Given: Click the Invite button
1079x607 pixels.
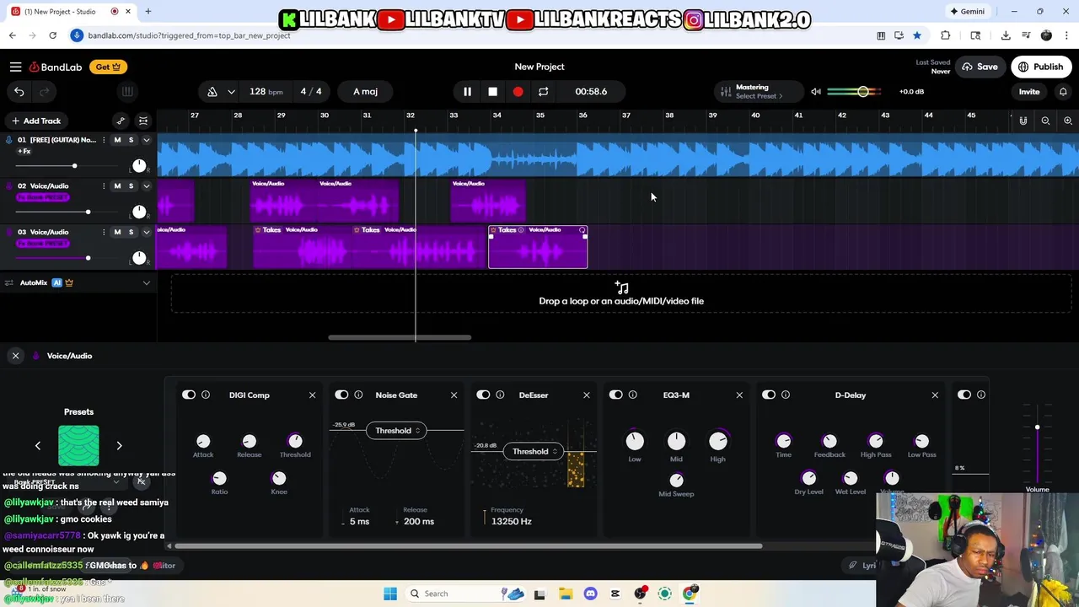Looking at the screenshot, I should [x=1029, y=91].
